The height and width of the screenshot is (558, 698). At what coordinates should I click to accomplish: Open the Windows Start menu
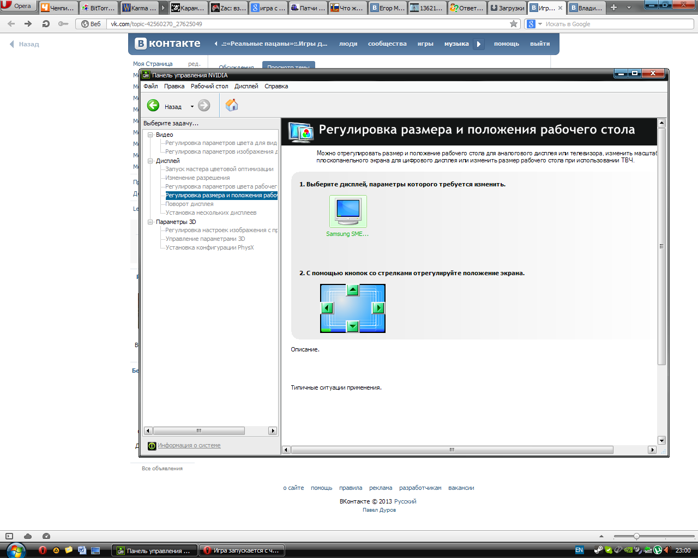click(x=16, y=550)
